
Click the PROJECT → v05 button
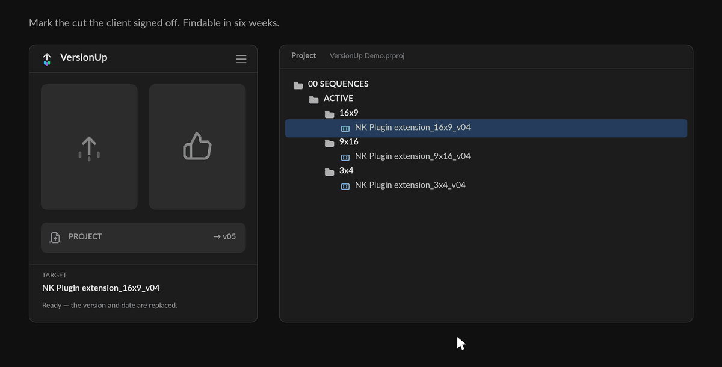pyautogui.click(x=143, y=237)
